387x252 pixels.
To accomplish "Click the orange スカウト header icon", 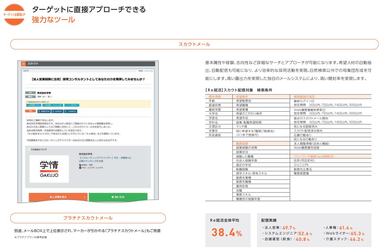I will tap(23, 64).
